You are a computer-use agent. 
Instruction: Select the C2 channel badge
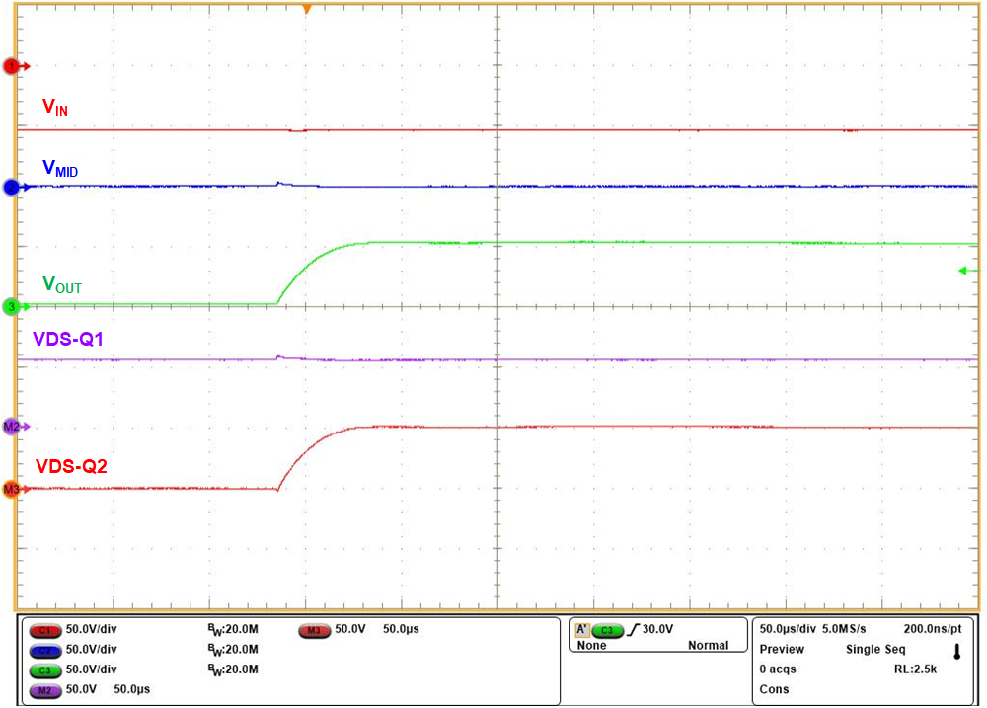[x=44, y=649]
